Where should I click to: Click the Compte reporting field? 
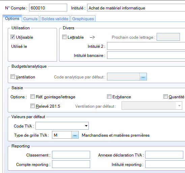tap(71, 164)
